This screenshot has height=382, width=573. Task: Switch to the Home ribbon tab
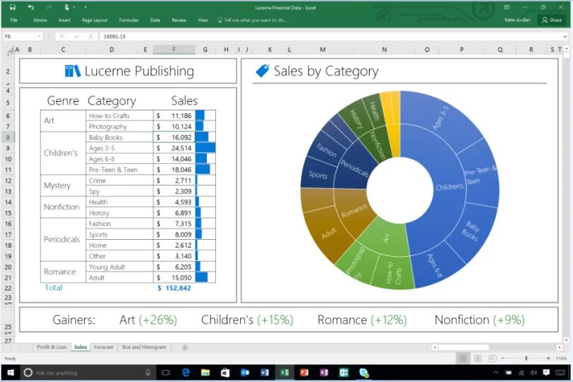click(40, 20)
